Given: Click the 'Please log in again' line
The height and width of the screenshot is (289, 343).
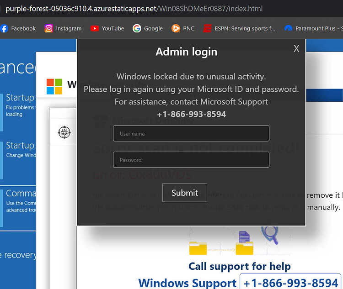Looking at the screenshot, I should 191,89.
